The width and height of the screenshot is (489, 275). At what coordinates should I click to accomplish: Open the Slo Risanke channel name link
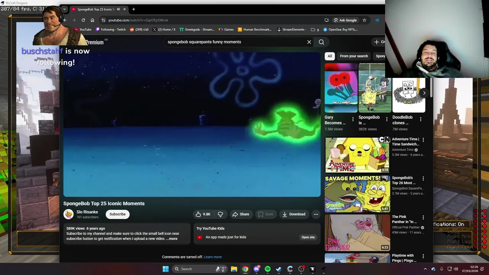pyautogui.click(x=87, y=212)
